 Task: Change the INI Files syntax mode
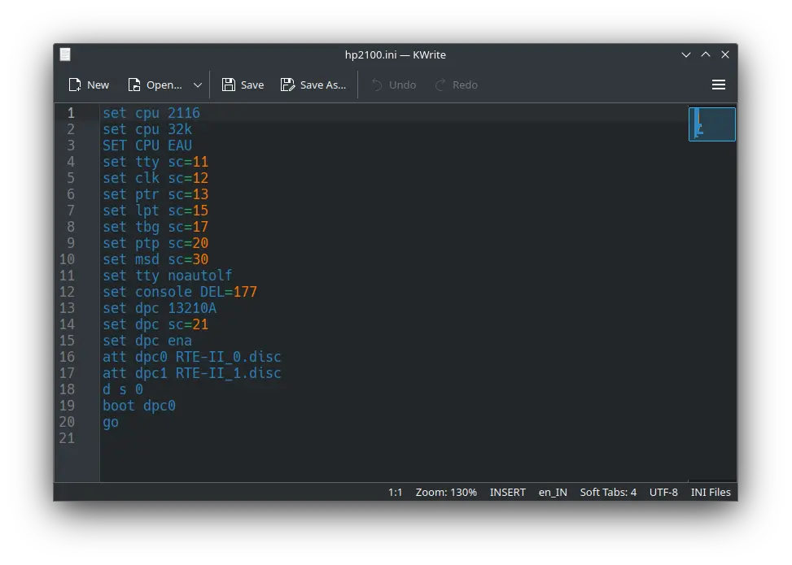(711, 492)
